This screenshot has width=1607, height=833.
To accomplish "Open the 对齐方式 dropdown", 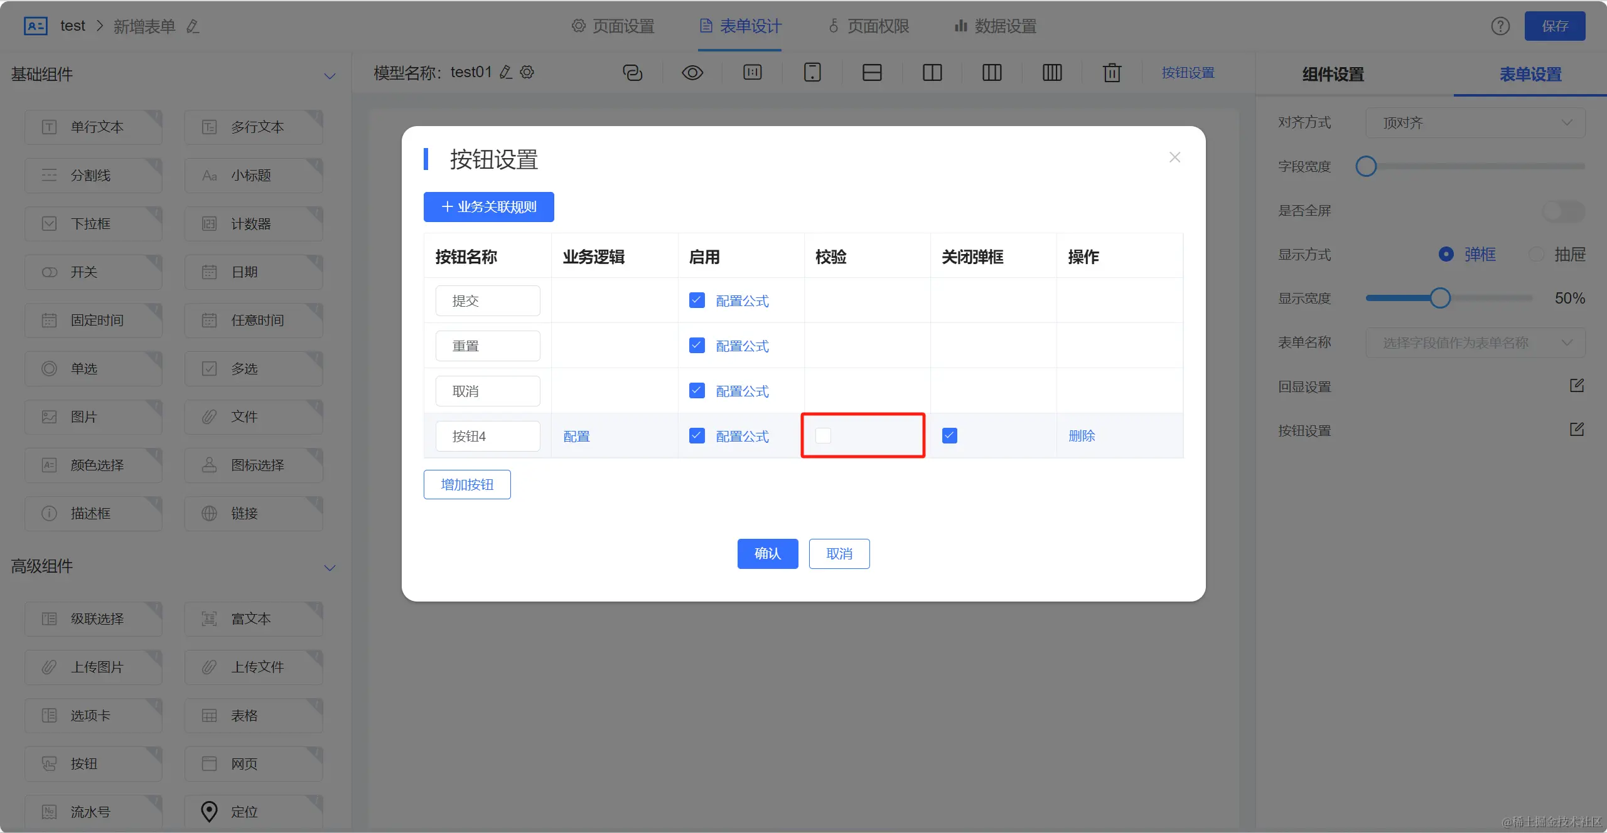I will pyautogui.click(x=1475, y=123).
